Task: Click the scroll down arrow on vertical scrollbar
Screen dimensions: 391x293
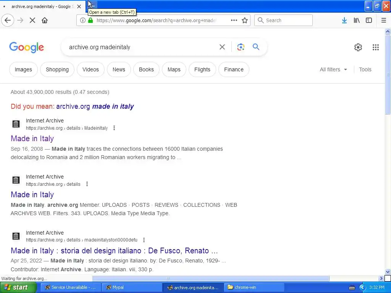Action: click(x=388, y=272)
